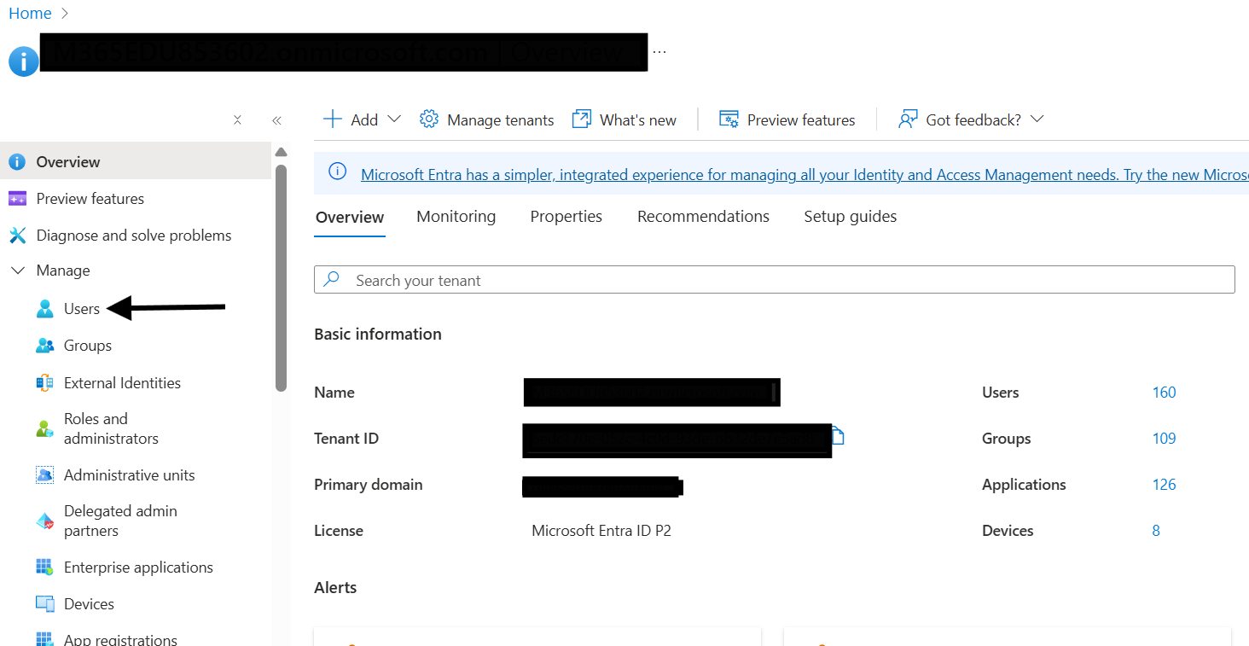Open the Microsoft Entra banner link
1249x646 pixels.
pyautogui.click(x=805, y=175)
